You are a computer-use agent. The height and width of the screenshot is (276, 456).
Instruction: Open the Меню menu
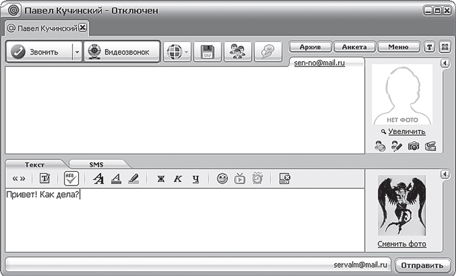398,47
